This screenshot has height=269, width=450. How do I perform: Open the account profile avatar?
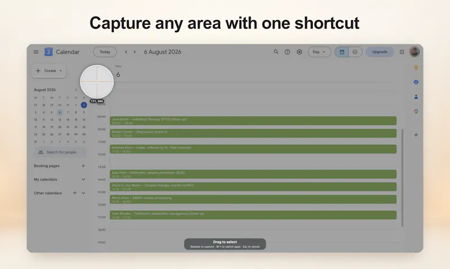tap(415, 52)
